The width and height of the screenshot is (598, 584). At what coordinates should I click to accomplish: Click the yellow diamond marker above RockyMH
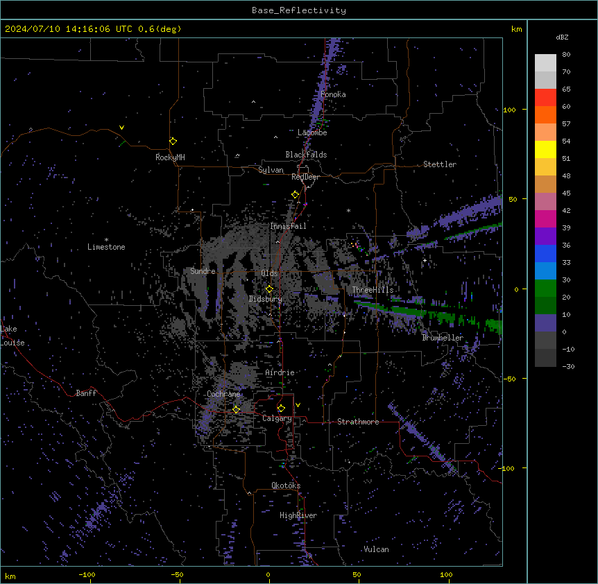tap(173, 141)
